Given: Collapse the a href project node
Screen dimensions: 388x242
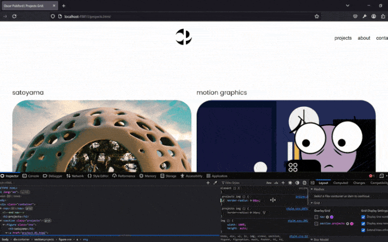Looking at the screenshot, I should 6,233.
